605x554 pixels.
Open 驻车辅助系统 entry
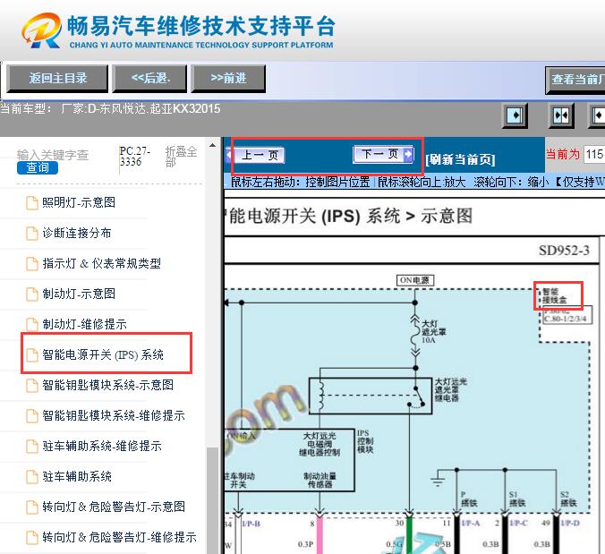coord(77,476)
